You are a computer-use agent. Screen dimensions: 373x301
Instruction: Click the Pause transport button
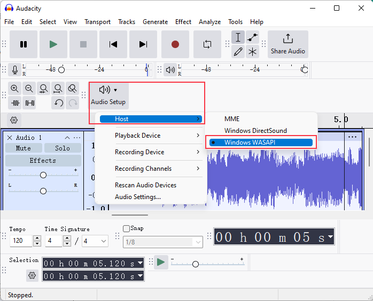click(24, 44)
